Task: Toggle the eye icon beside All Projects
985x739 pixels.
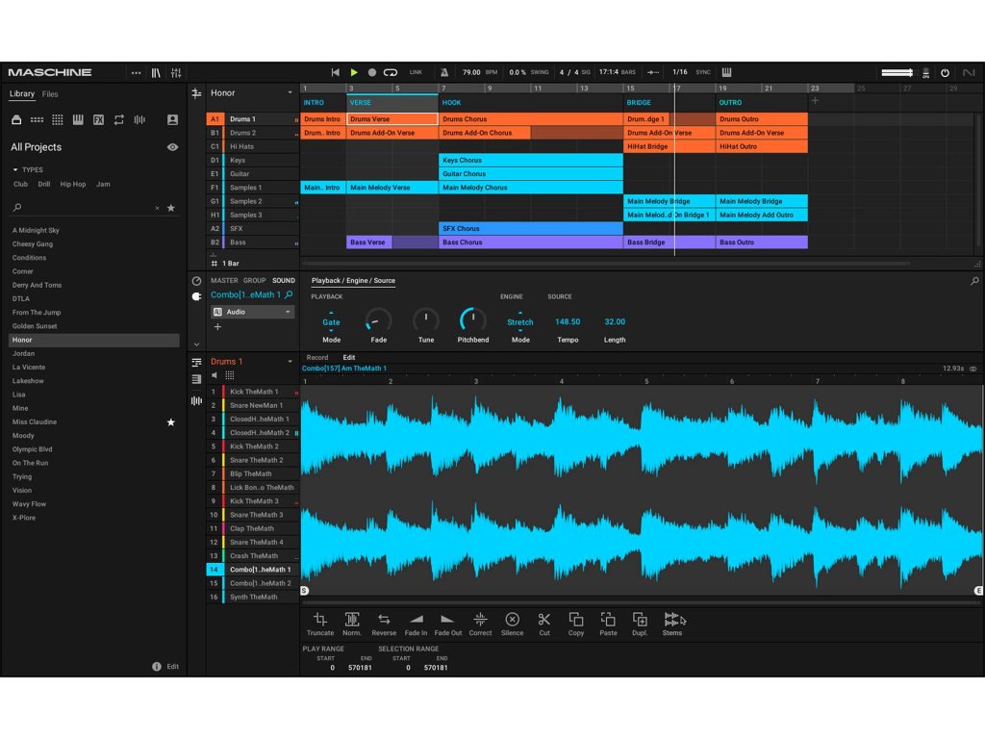Action: click(172, 147)
